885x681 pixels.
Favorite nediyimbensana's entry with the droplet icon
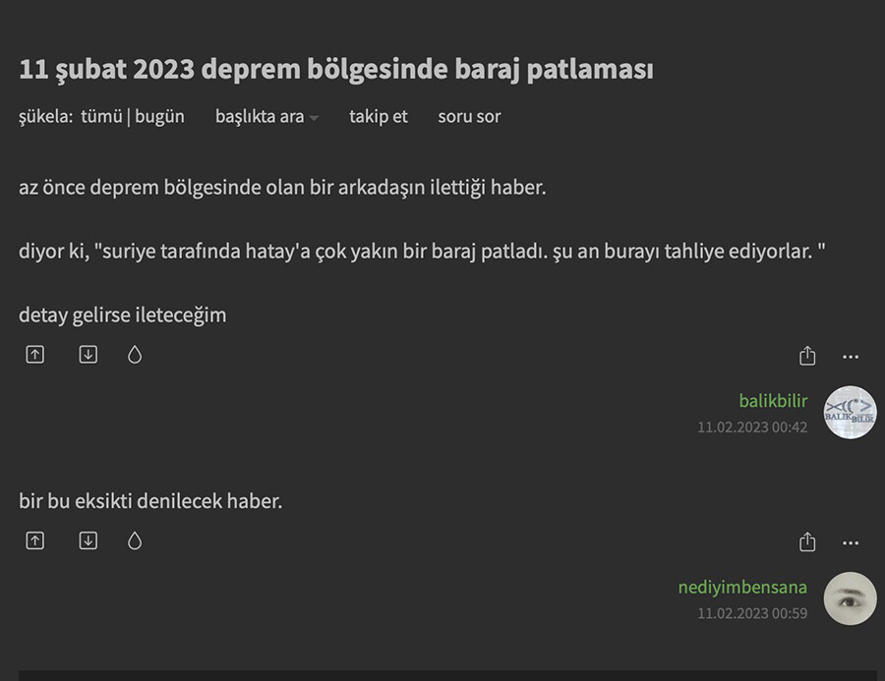click(x=135, y=540)
